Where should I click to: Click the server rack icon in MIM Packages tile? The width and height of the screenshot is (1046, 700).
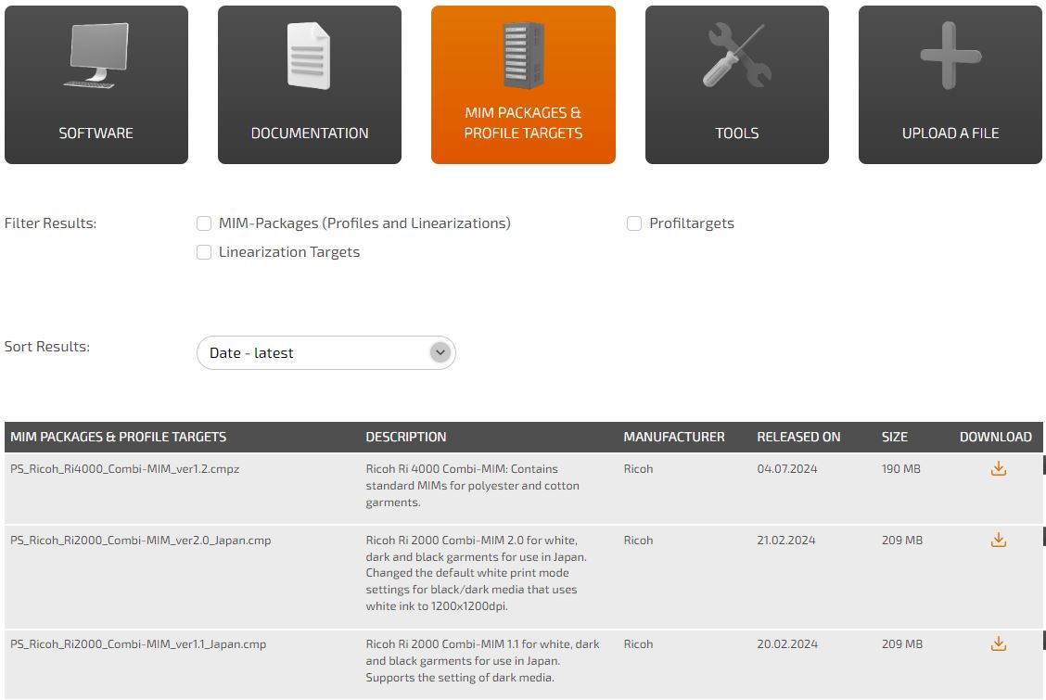pos(524,56)
